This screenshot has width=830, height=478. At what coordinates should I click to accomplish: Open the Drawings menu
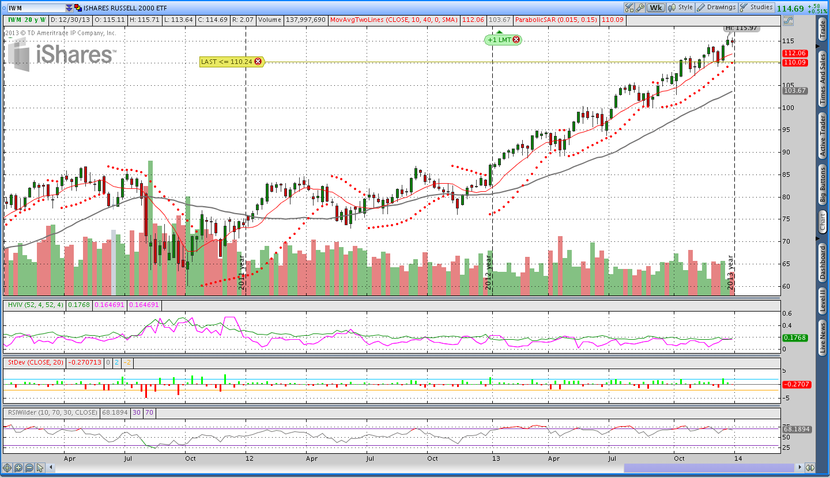pos(716,7)
